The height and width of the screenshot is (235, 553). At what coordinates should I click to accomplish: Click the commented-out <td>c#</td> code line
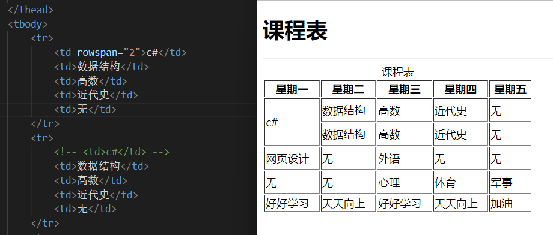[x=112, y=152]
